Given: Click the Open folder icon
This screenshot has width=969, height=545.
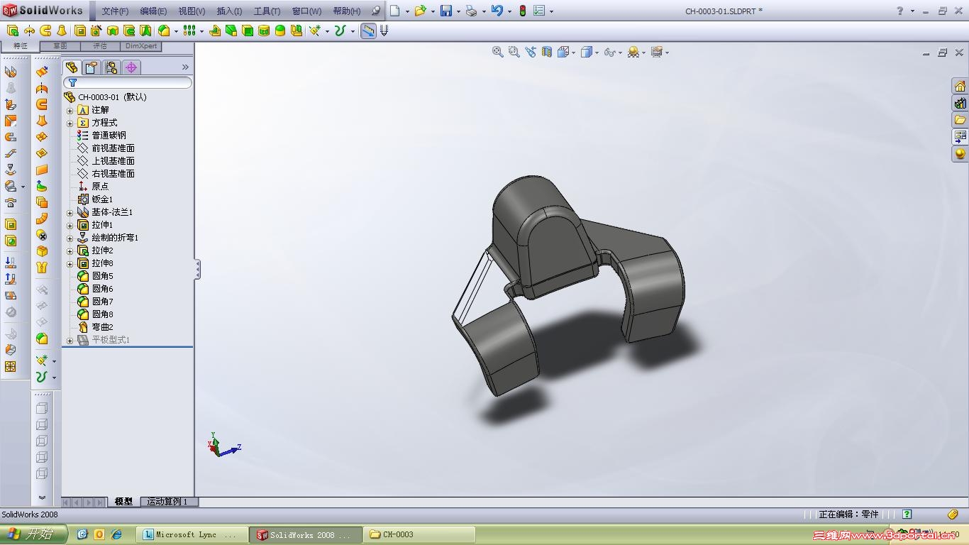Looking at the screenshot, I should click(420, 11).
